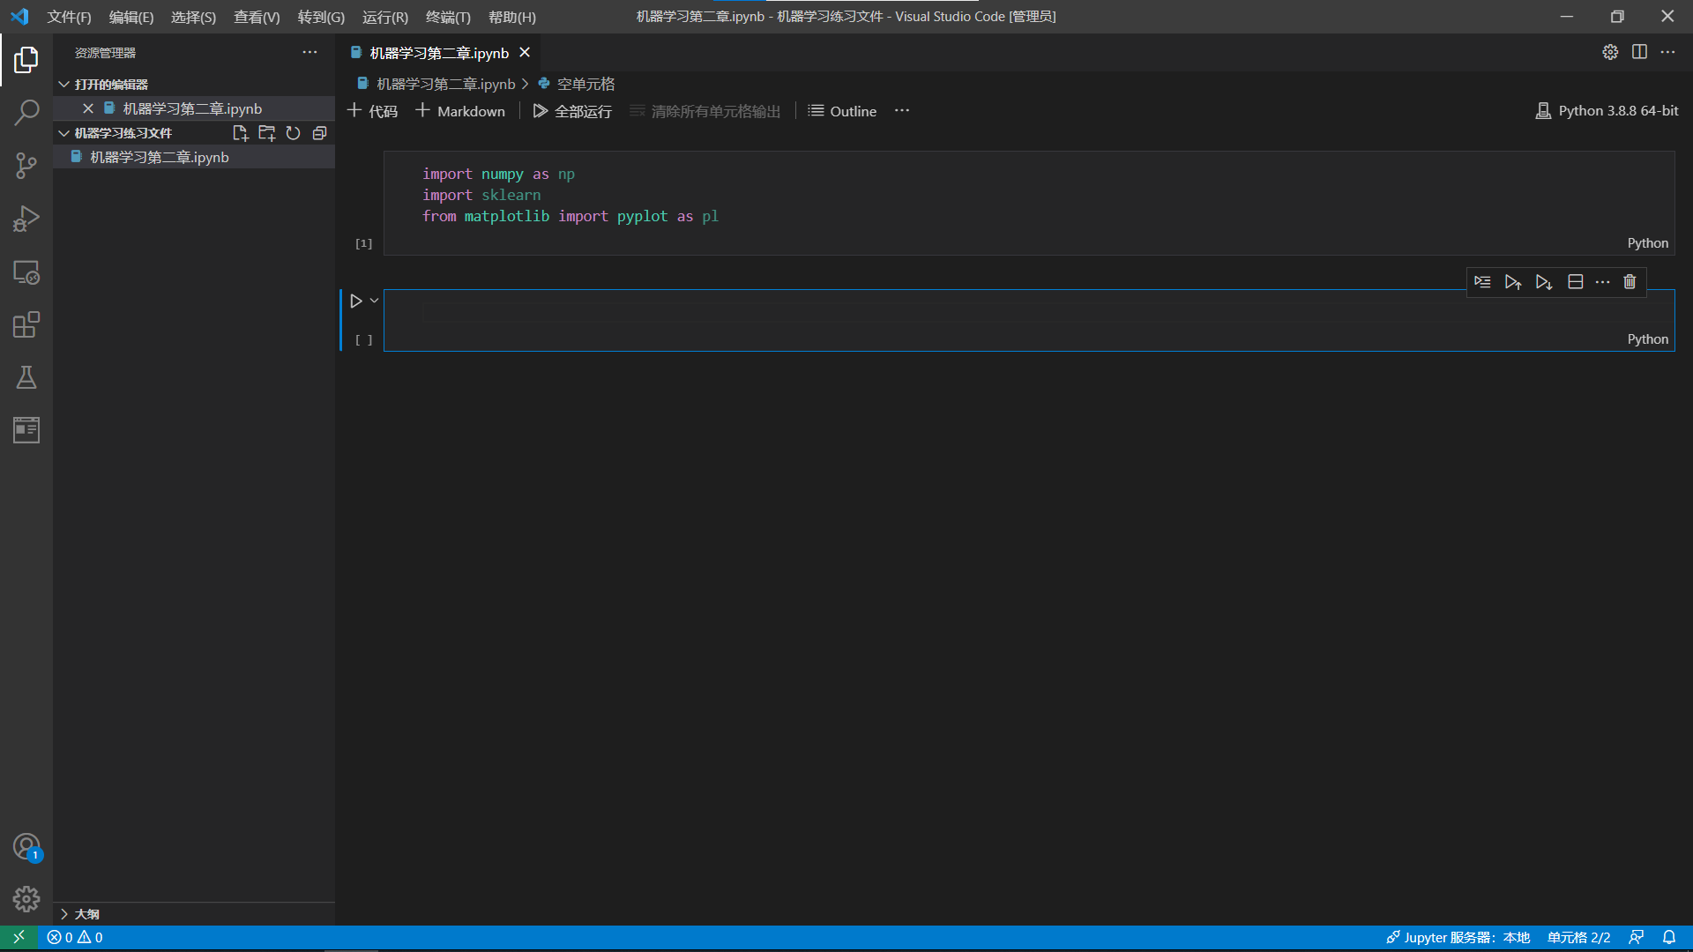The height and width of the screenshot is (952, 1693).
Task: Delete the selected notebook cell
Action: coord(1630,281)
